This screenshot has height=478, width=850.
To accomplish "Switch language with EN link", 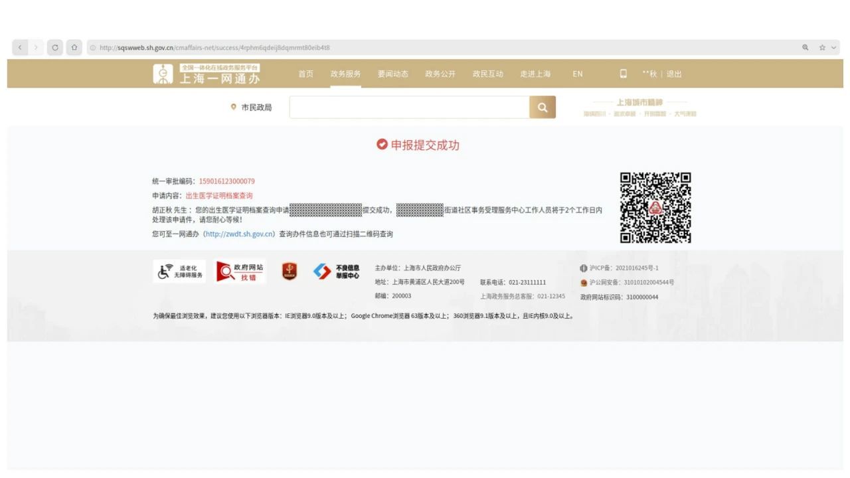I will point(578,74).
